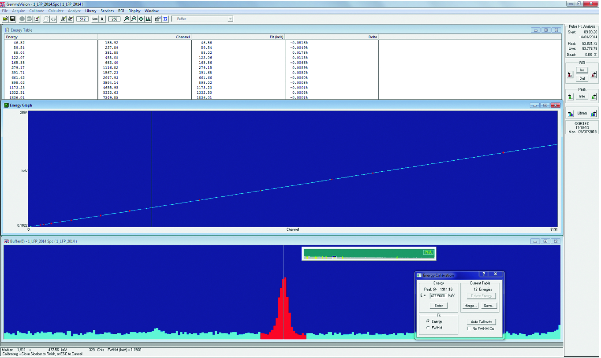Screen dimensions: 601x358
Task: Jump to previous ROI in sidebar
Action: click(570, 75)
